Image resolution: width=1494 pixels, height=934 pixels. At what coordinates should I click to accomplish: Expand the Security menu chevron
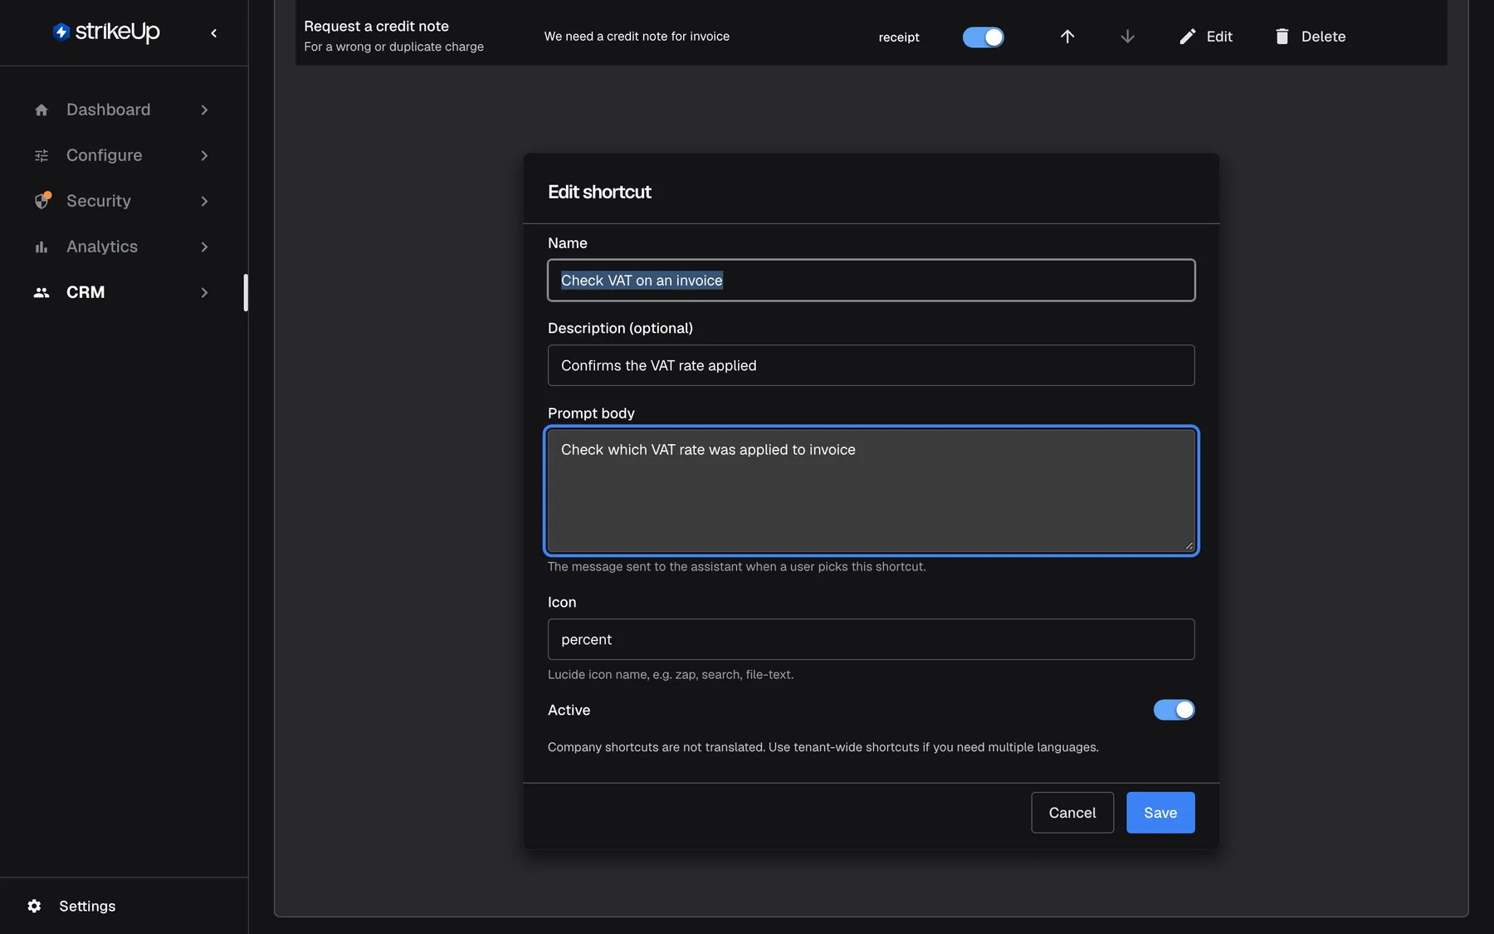204,201
